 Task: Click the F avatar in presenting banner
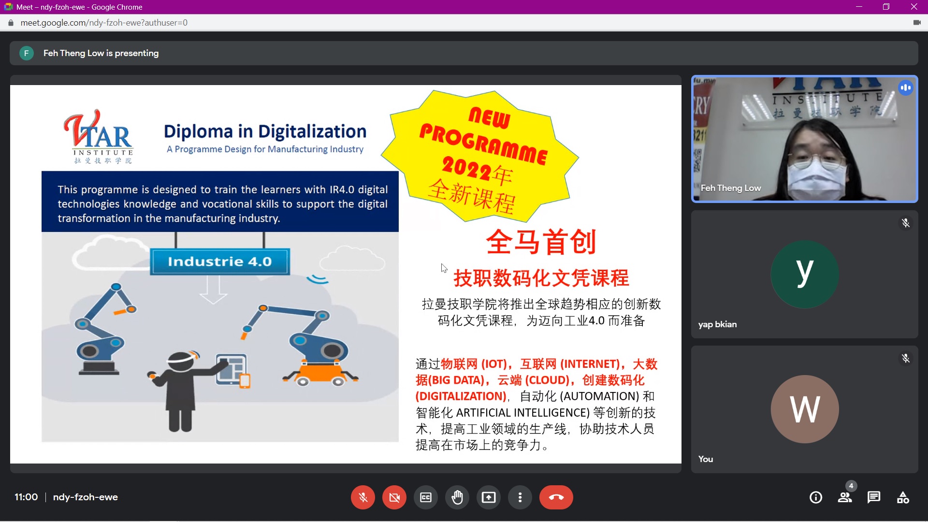coord(27,53)
